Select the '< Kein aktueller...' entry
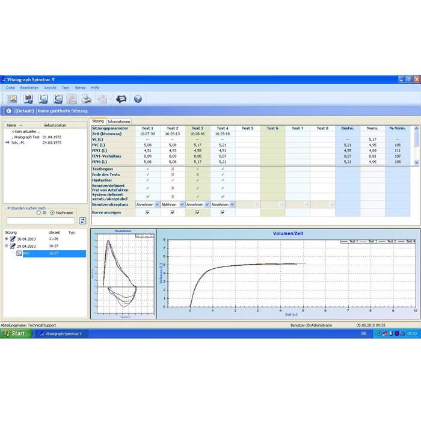 [26, 132]
